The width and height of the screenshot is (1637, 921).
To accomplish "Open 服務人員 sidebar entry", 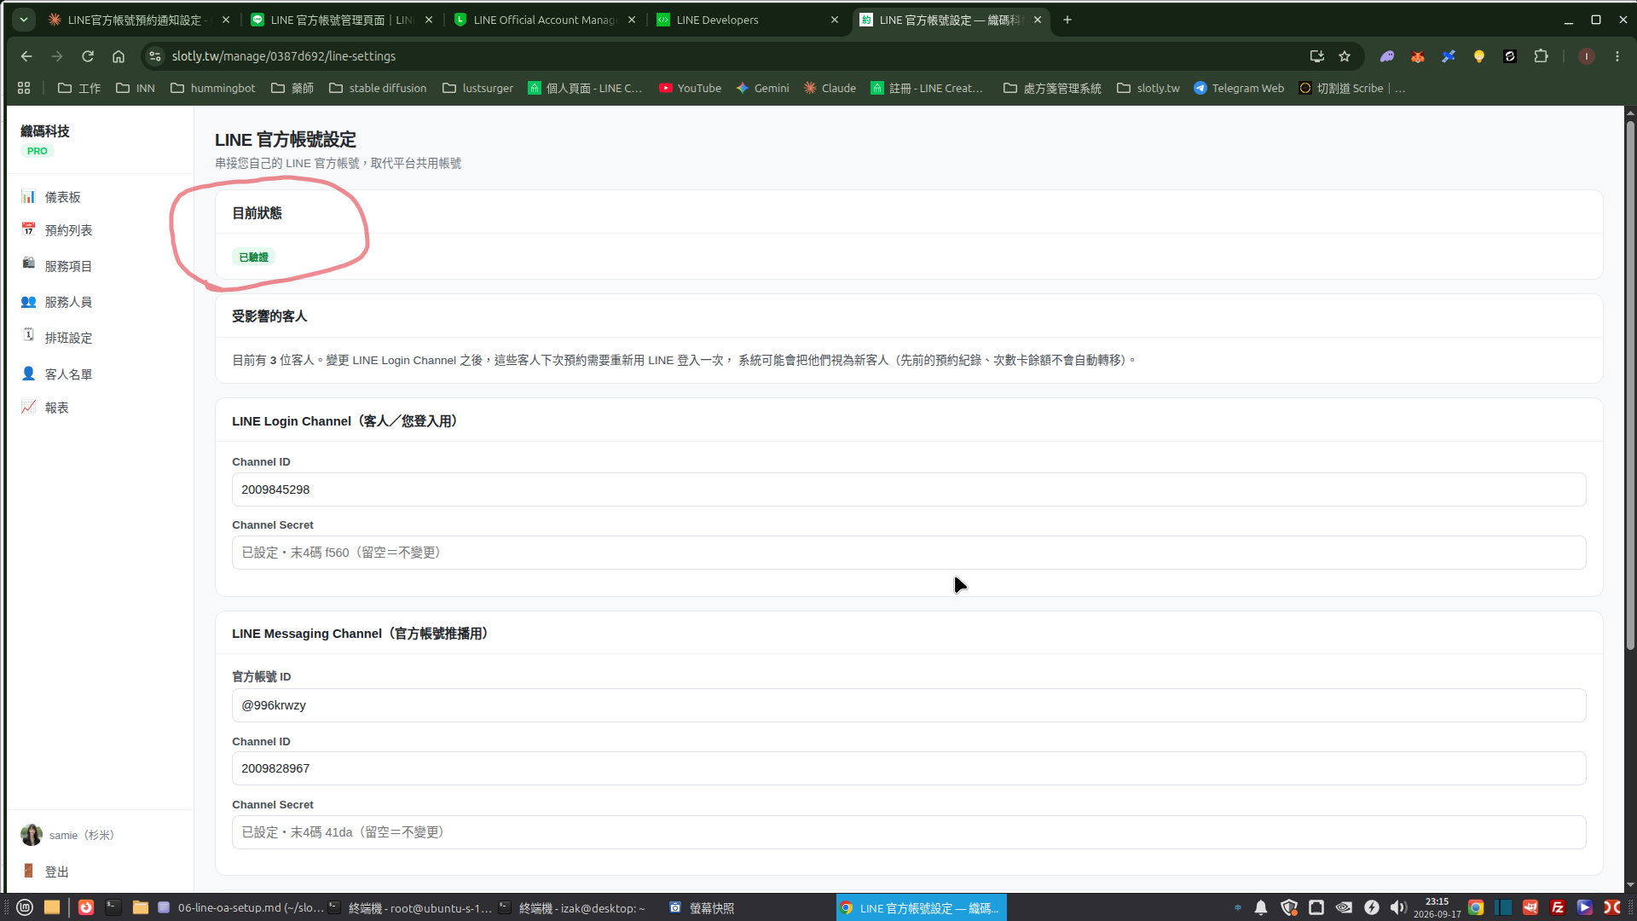I will point(57,302).
